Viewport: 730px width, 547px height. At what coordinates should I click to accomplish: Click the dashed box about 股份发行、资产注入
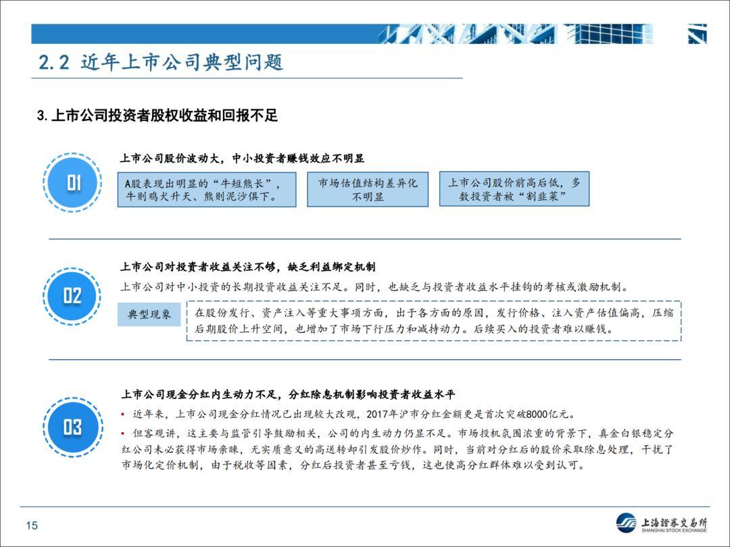click(x=434, y=321)
